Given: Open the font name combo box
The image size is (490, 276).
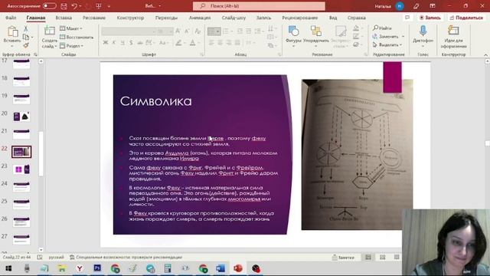Looking at the screenshot, I should (x=129, y=31).
